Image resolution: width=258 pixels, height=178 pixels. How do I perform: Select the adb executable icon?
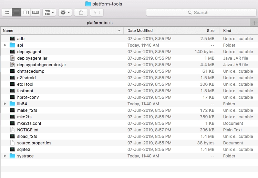click(x=12, y=39)
